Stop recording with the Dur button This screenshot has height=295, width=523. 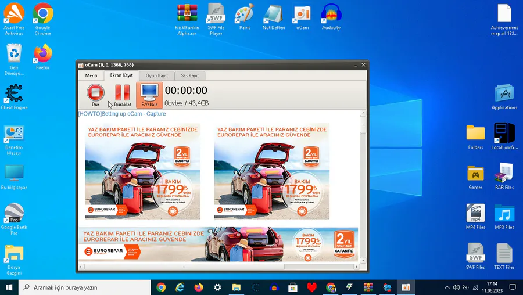[x=95, y=95]
